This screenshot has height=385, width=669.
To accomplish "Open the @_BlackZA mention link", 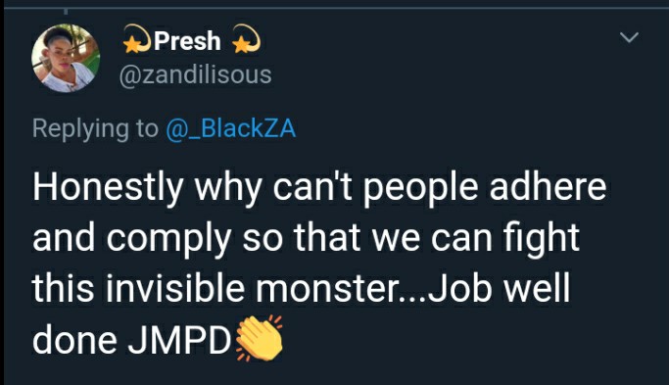I will (230, 128).
